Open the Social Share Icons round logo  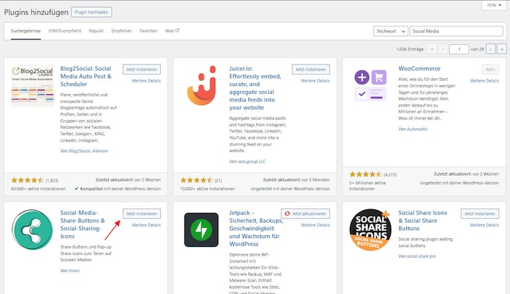coord(370,229)
